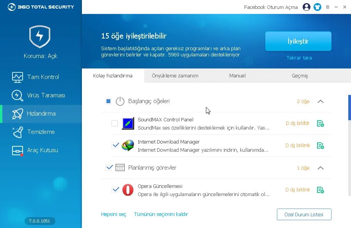Click the Temizleme broom icon
351x228 pixels.
(x=18, y=132)
